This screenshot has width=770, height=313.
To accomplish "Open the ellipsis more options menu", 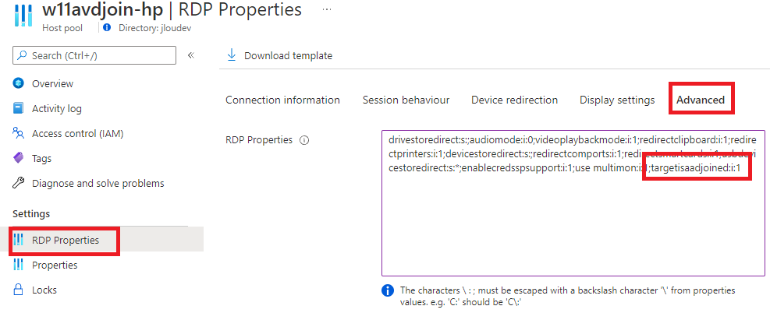I will (x=327, y=9).
